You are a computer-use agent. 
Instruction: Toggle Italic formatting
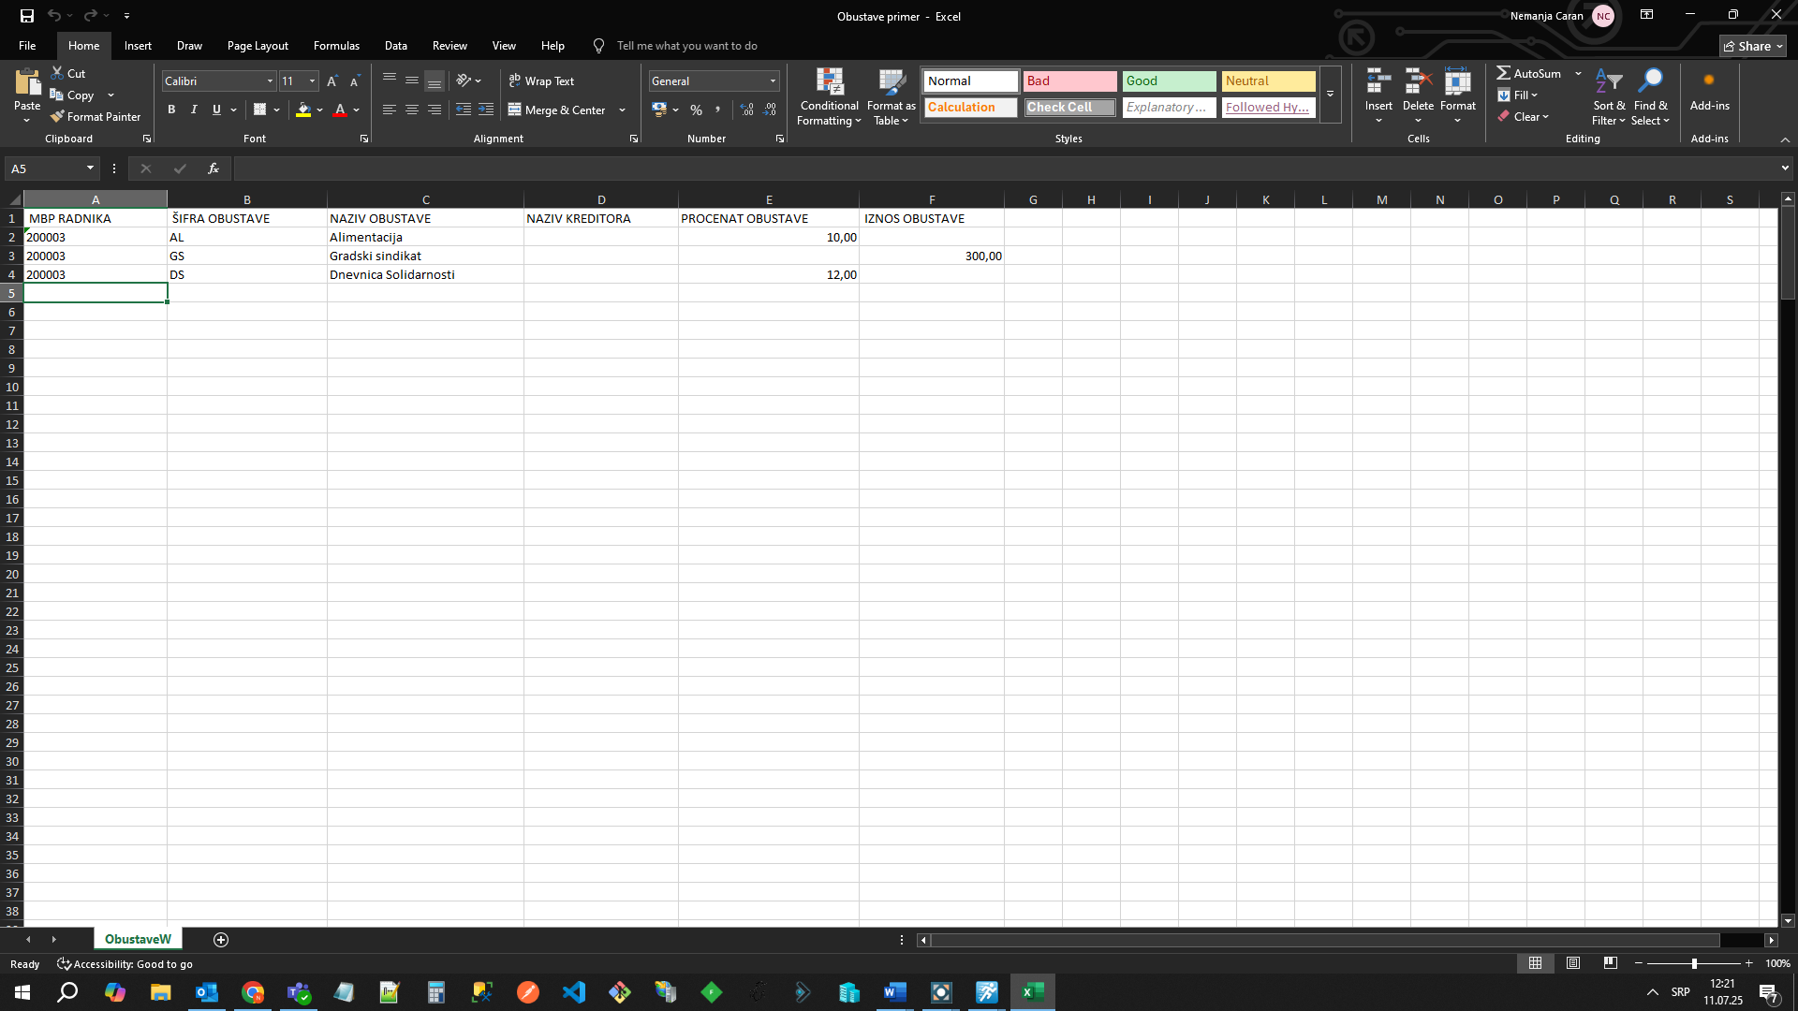click(x=194, y=110)
